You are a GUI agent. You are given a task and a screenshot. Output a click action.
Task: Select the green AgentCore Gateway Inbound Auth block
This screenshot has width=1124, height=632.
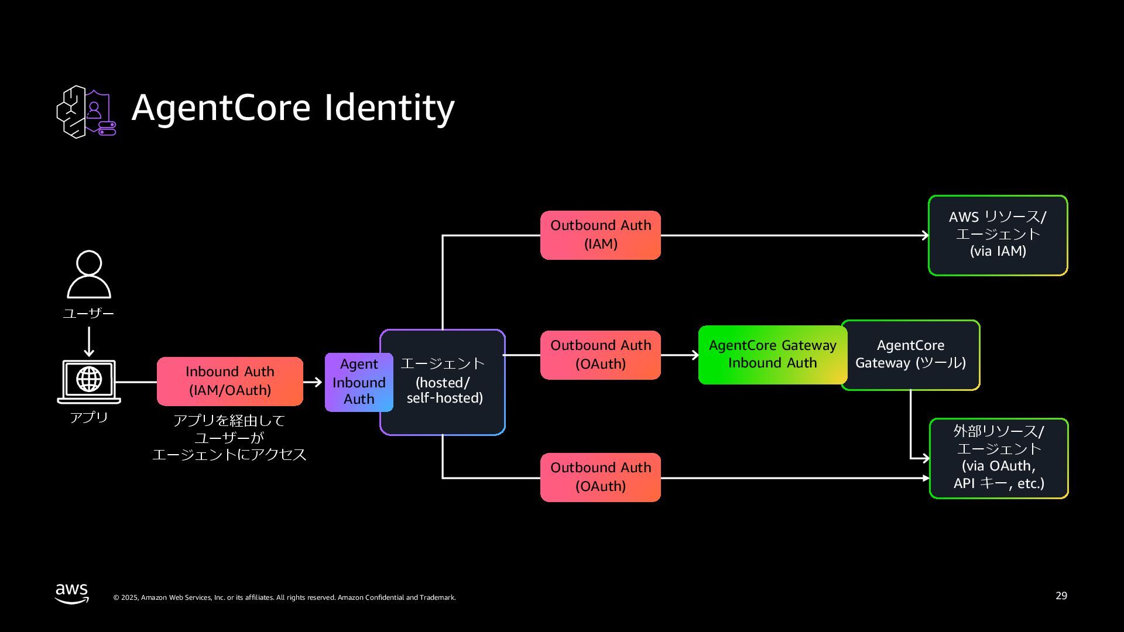(x=772, y=355)
